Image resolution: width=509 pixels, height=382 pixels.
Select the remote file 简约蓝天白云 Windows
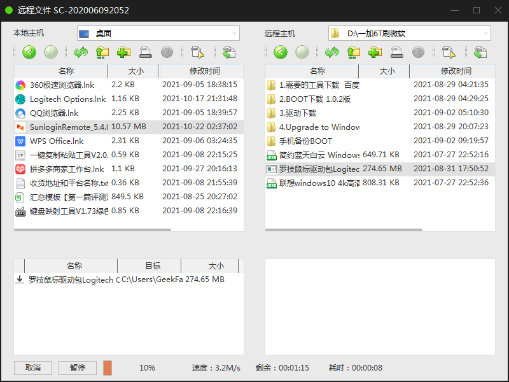[x=380, y=155]
